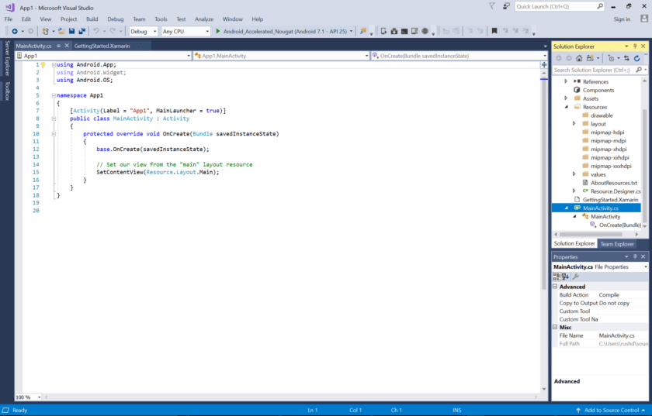Screen dimensions: 652x416
Task: Collapse the Resources folder node
Action: coord(566,107)
